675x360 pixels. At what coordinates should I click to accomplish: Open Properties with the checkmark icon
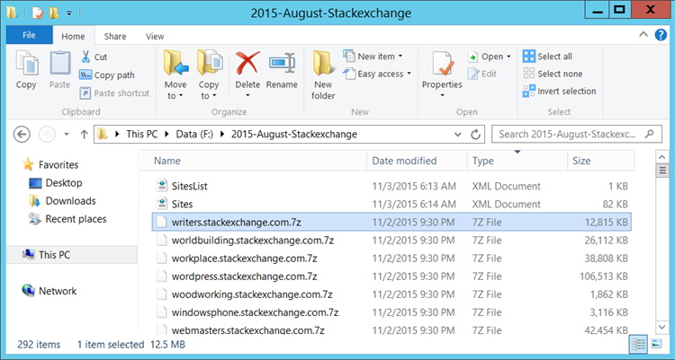point(442,65)
